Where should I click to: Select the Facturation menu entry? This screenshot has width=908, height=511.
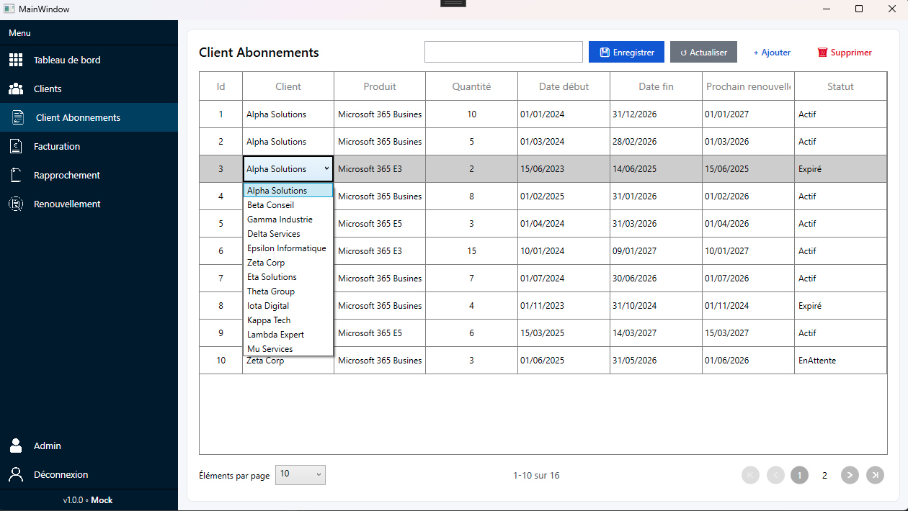tap(89, 146)
